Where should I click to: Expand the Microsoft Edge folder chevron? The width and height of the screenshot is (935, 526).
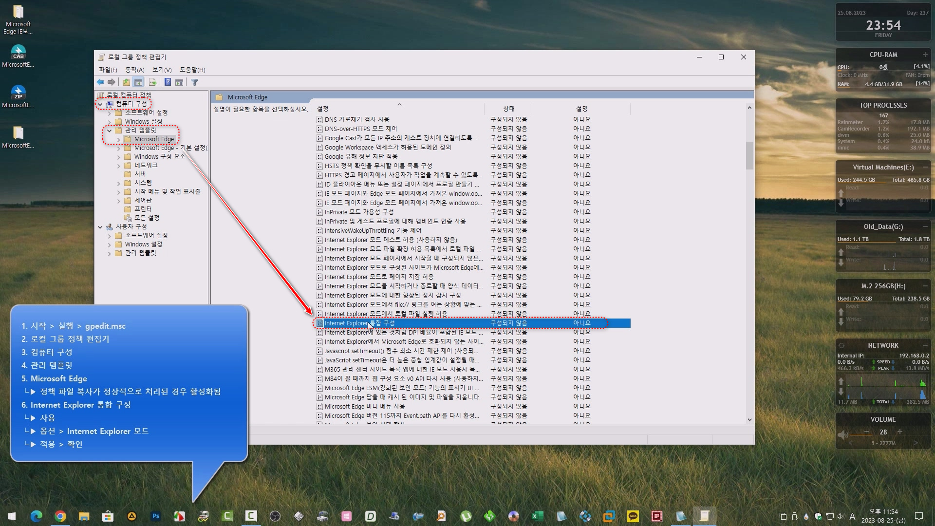(x=119, y=139)
